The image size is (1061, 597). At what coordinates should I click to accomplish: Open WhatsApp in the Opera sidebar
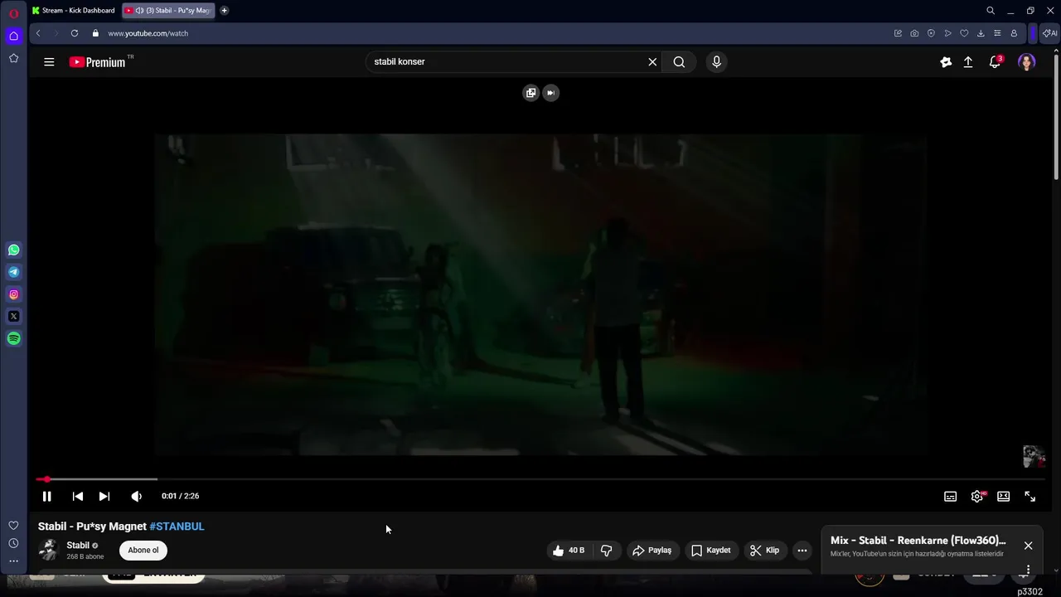click(x=13, y=250)
